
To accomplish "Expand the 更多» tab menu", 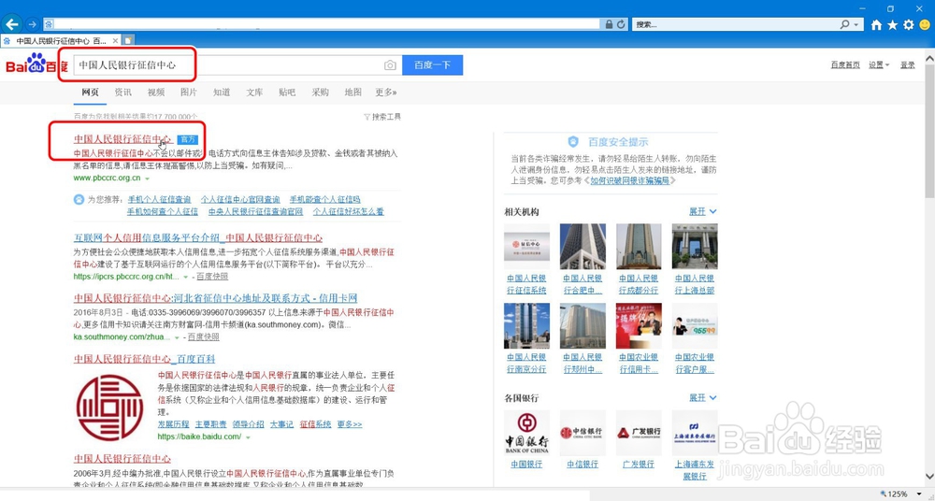I will [386, 93].
